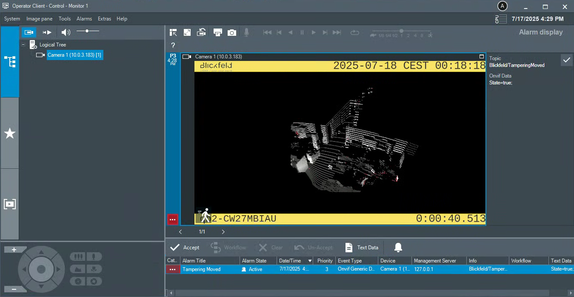Image resolution: width=574 pixels, height=297 pixels.
Task: Print the image using the printer icon
Action: [218, 32]
